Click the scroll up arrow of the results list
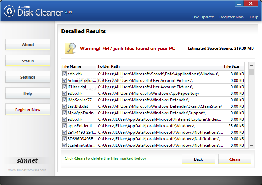Screen dimensions: 262x185 point(252,65)
